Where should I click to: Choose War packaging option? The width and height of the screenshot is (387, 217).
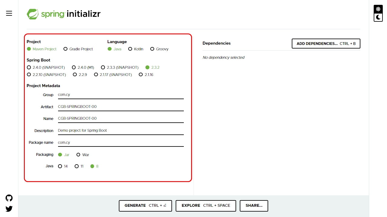(x=83, y=155)
